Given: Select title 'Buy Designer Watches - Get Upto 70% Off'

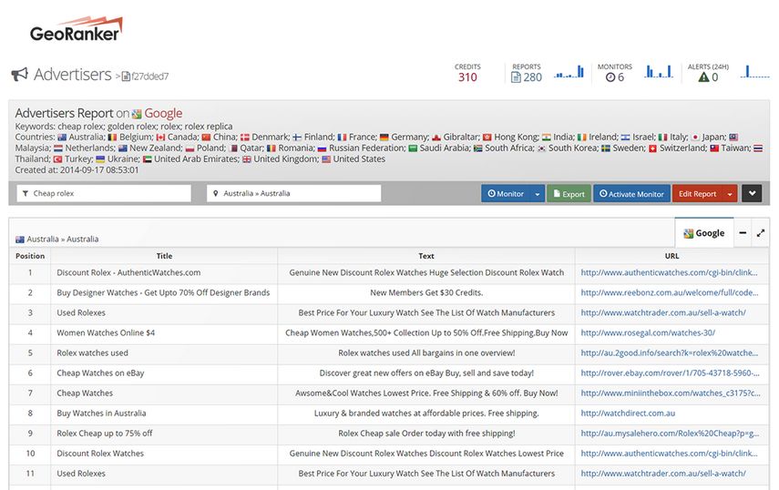Looking at the screenshot, I should [163, 293].
